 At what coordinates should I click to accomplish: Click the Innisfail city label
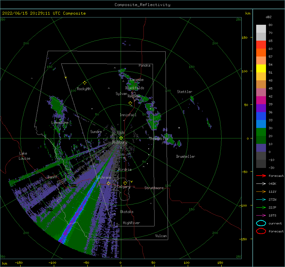click(128, 115)
